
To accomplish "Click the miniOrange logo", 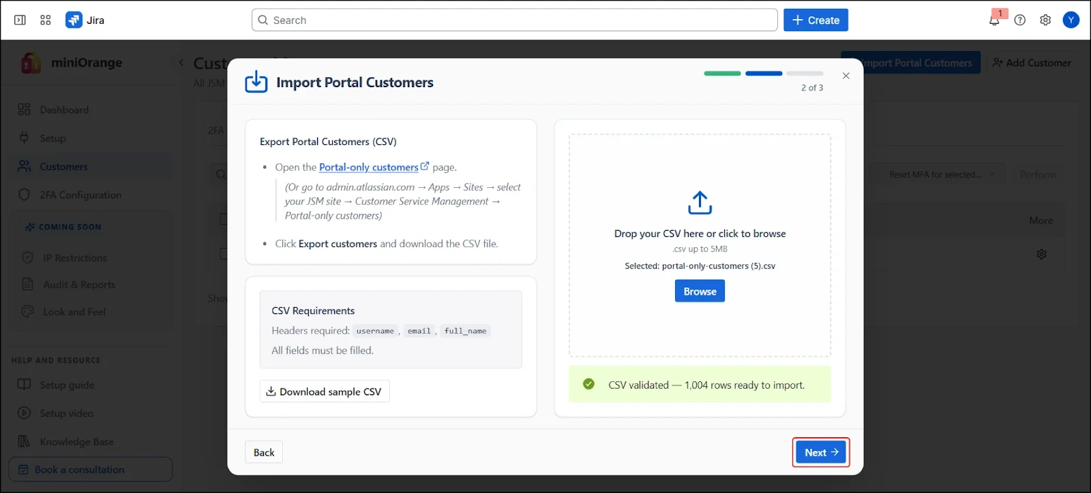I will click(x=31, y=63).
